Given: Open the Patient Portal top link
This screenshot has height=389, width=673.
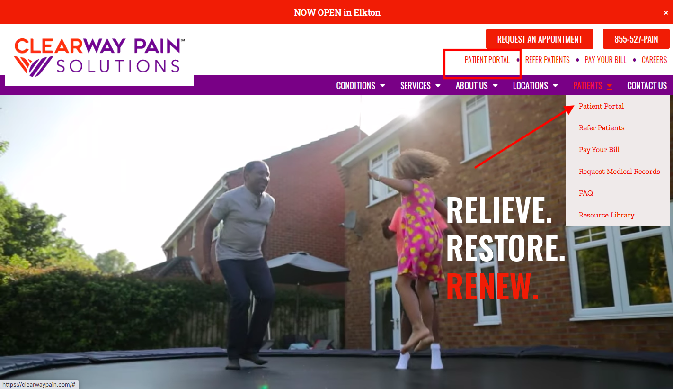Looking at the screenshot, I should 487,60.
